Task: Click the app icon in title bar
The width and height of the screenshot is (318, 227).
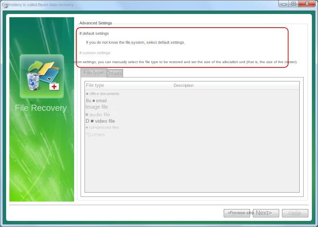Action: [x=5, y=5]
